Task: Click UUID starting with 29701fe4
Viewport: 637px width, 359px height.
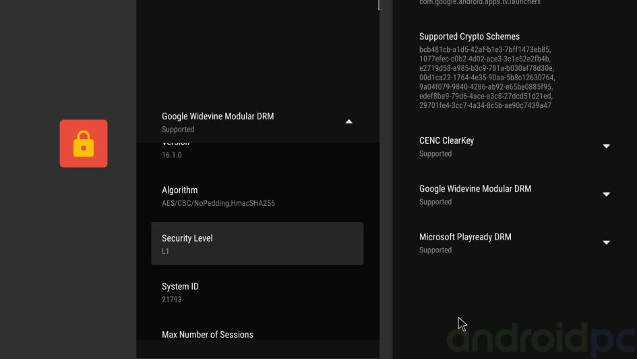Action: (485, 106)
